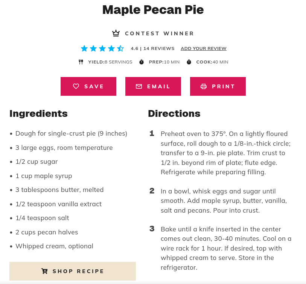Image resolution: width=306 pixels, height=284 pixels.
Task: Click the Ingredients heading
Action: pyautogui.click(x=38, y=113)
